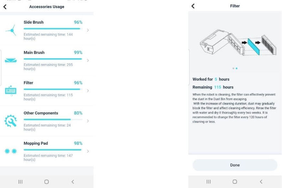The image size is (282, 188).
Task: Open Other Components details chevron
Action: 88,121
